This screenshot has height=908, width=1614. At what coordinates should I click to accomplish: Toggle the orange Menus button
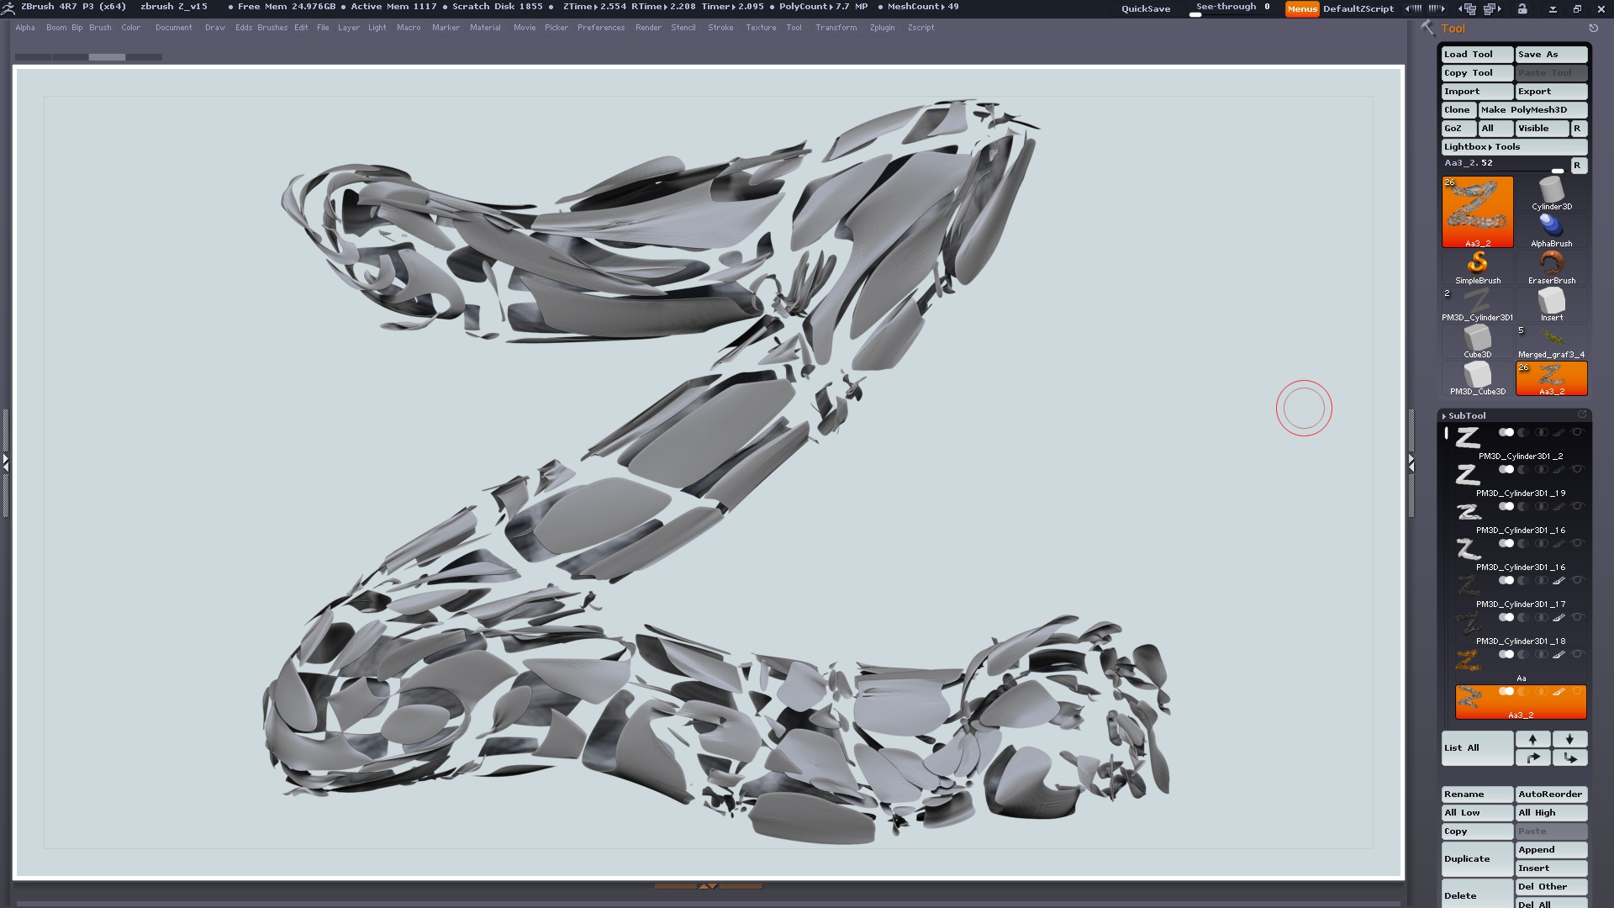coord(1301,8)
